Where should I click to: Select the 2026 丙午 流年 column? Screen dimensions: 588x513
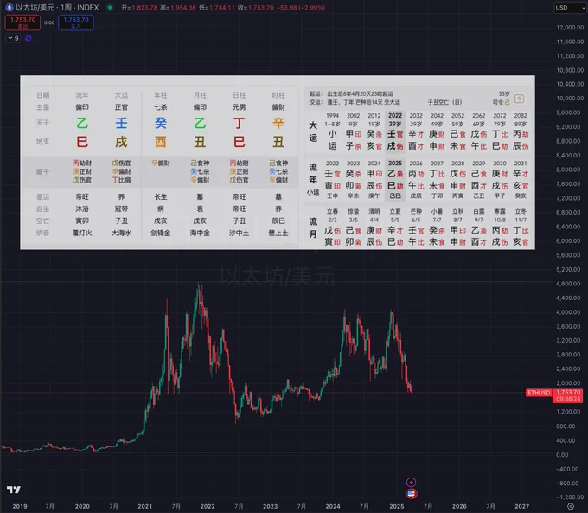coord(416,179)
